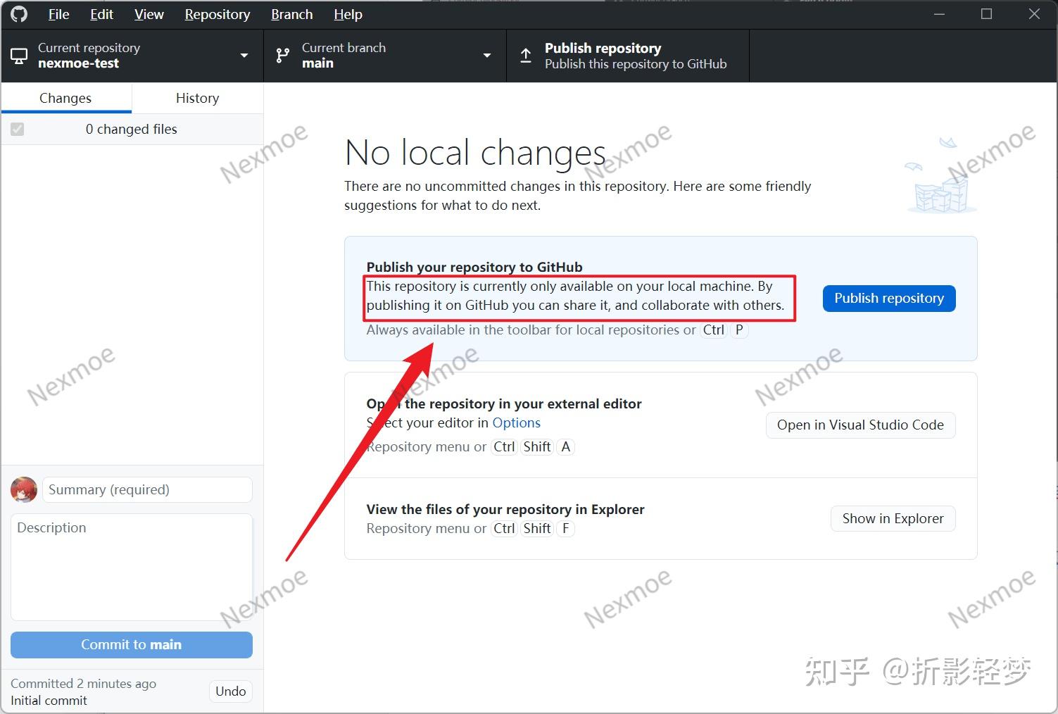Viewport: 1058px width, 714px height.
Task: Maximize the GitHub Desktop window
Action: point(986,14)
